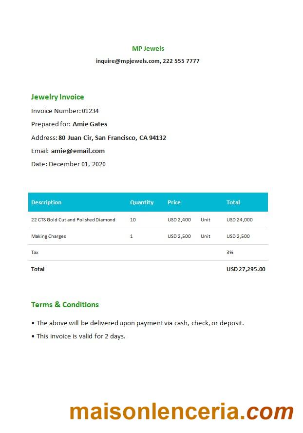This screenshot has width=303, height=433.
Task: Click the Terms & Conditions heading
Action: pos(65,305)
